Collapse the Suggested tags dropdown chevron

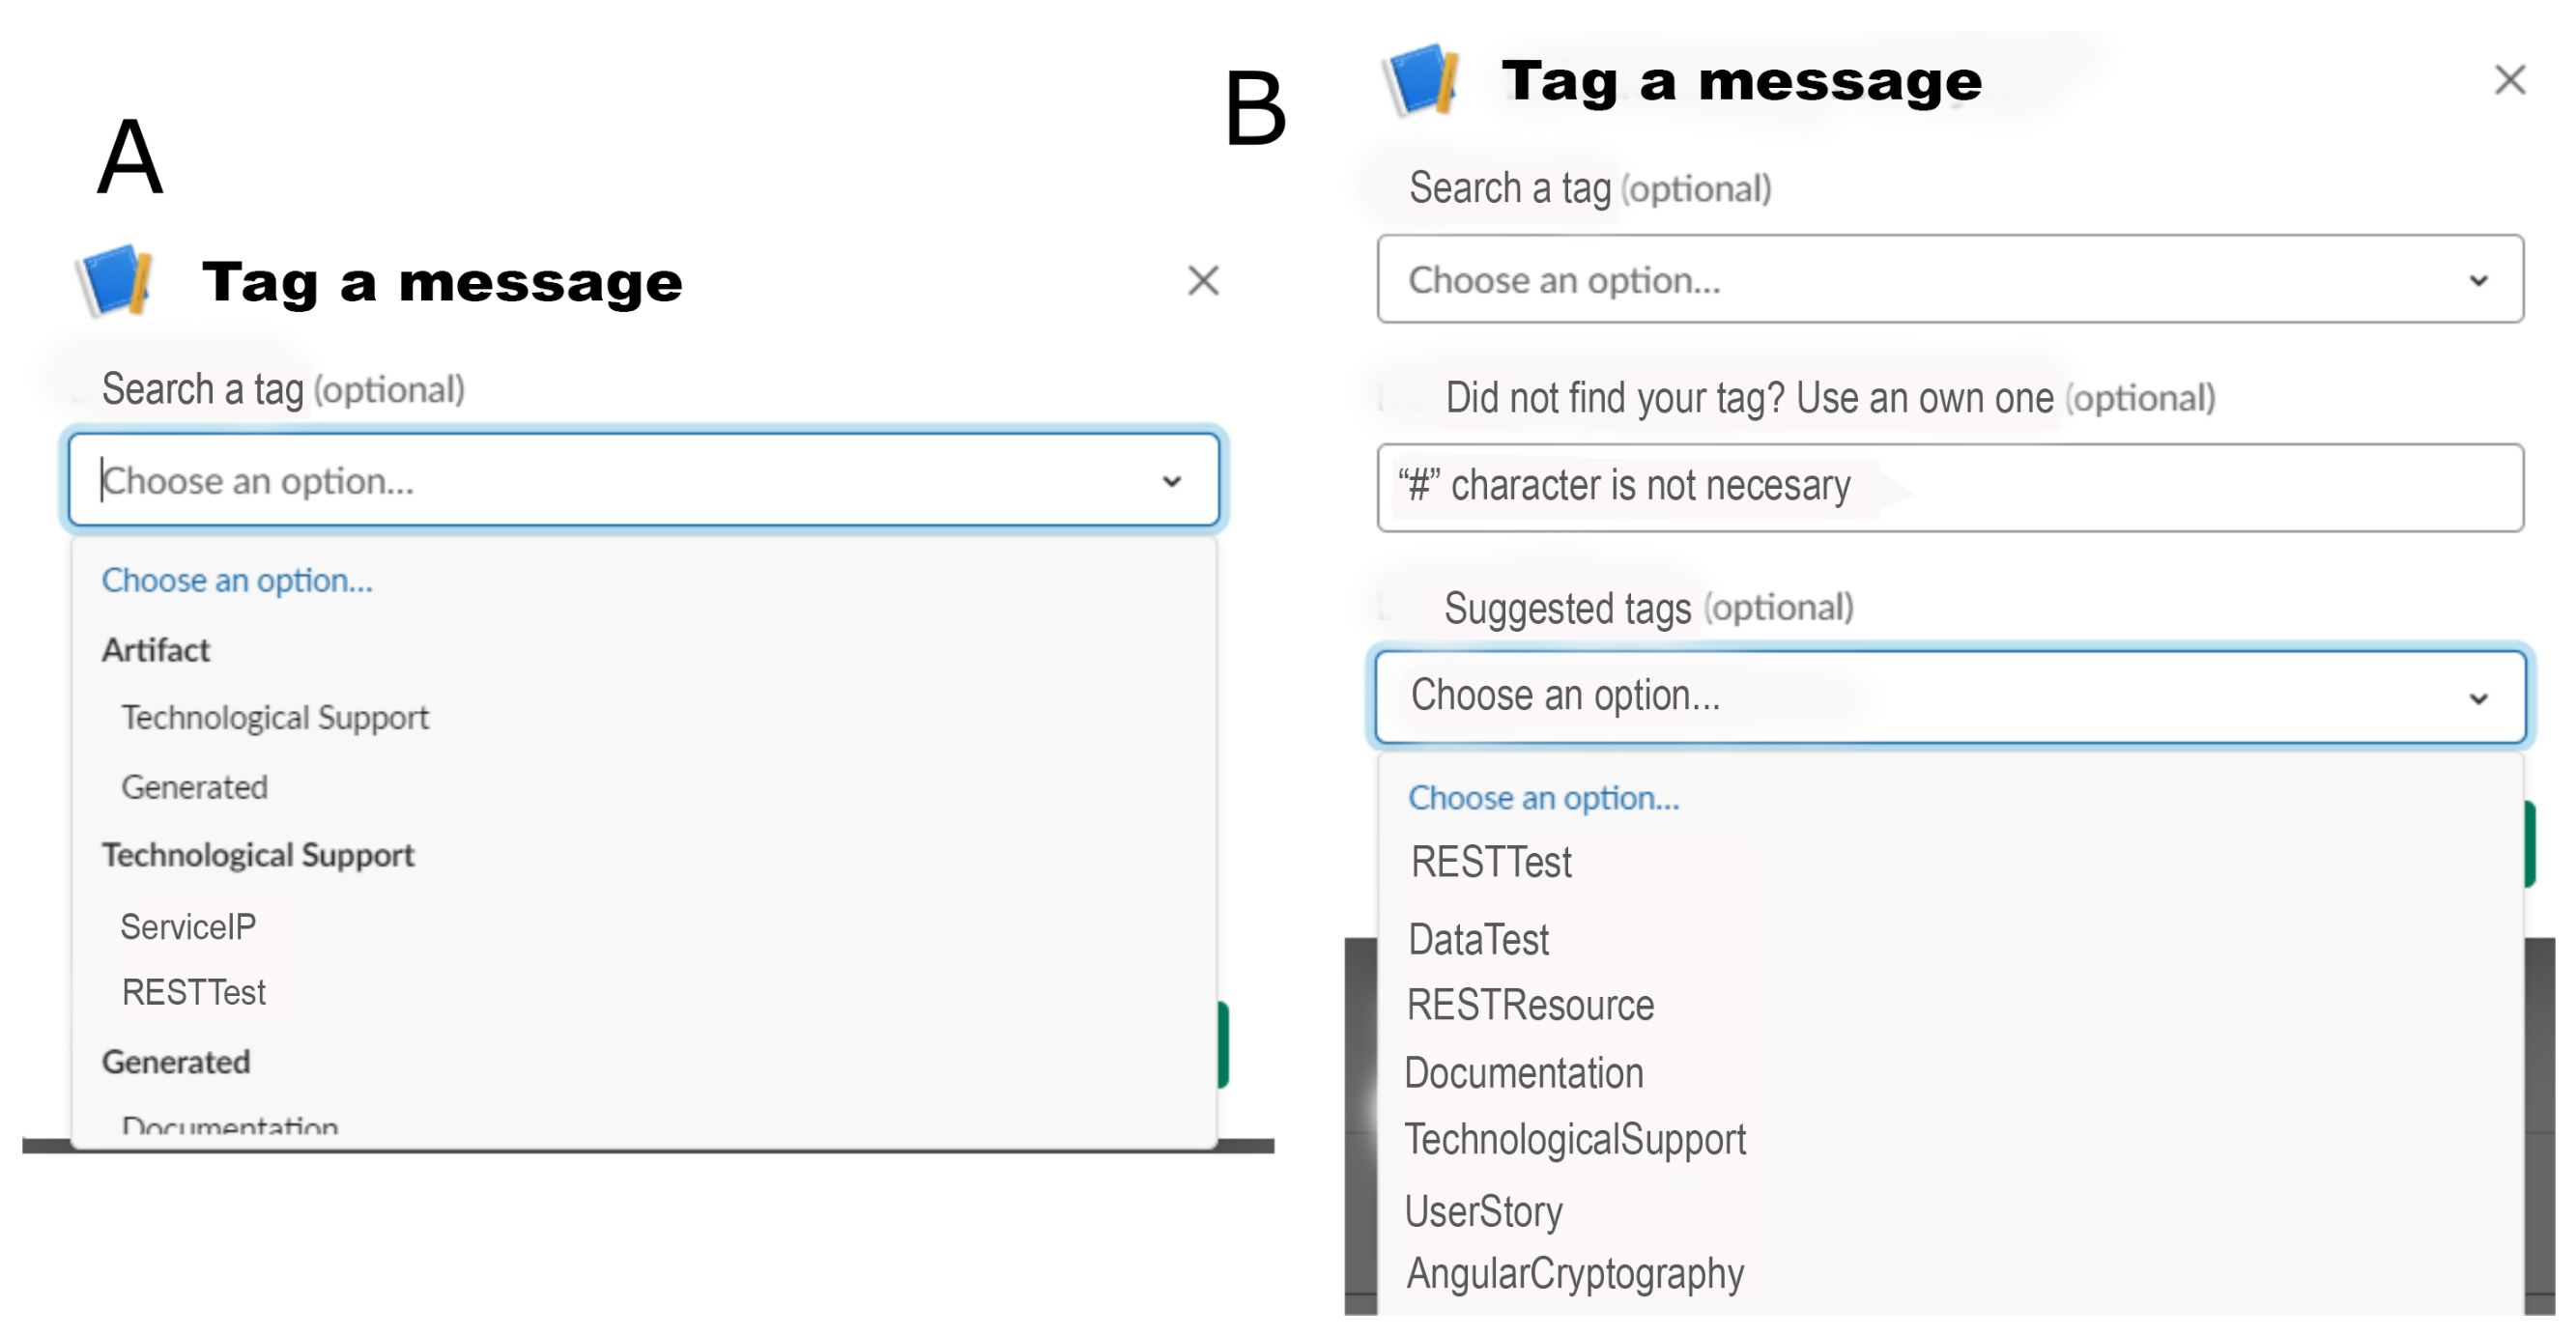point(2478,698)
